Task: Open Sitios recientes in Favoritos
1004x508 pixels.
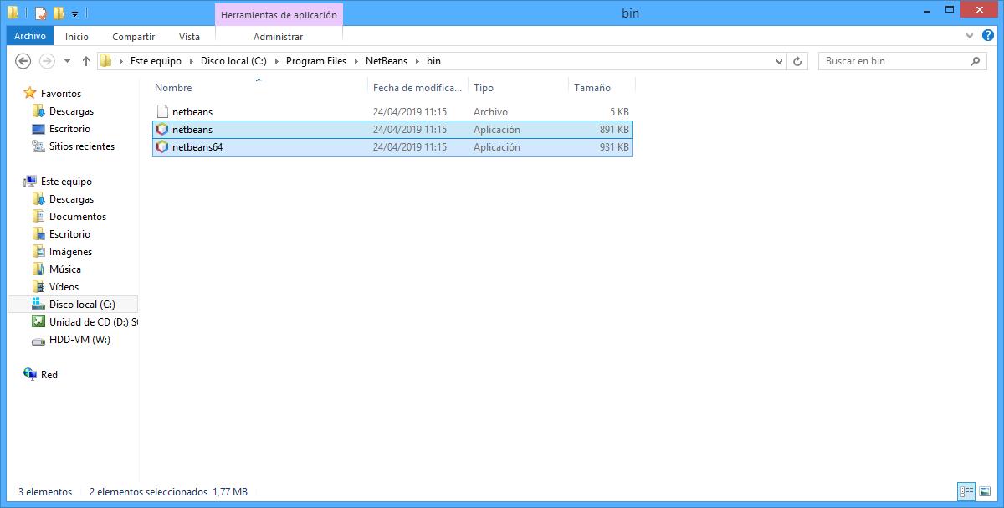Action: click(x=82, y=146)
